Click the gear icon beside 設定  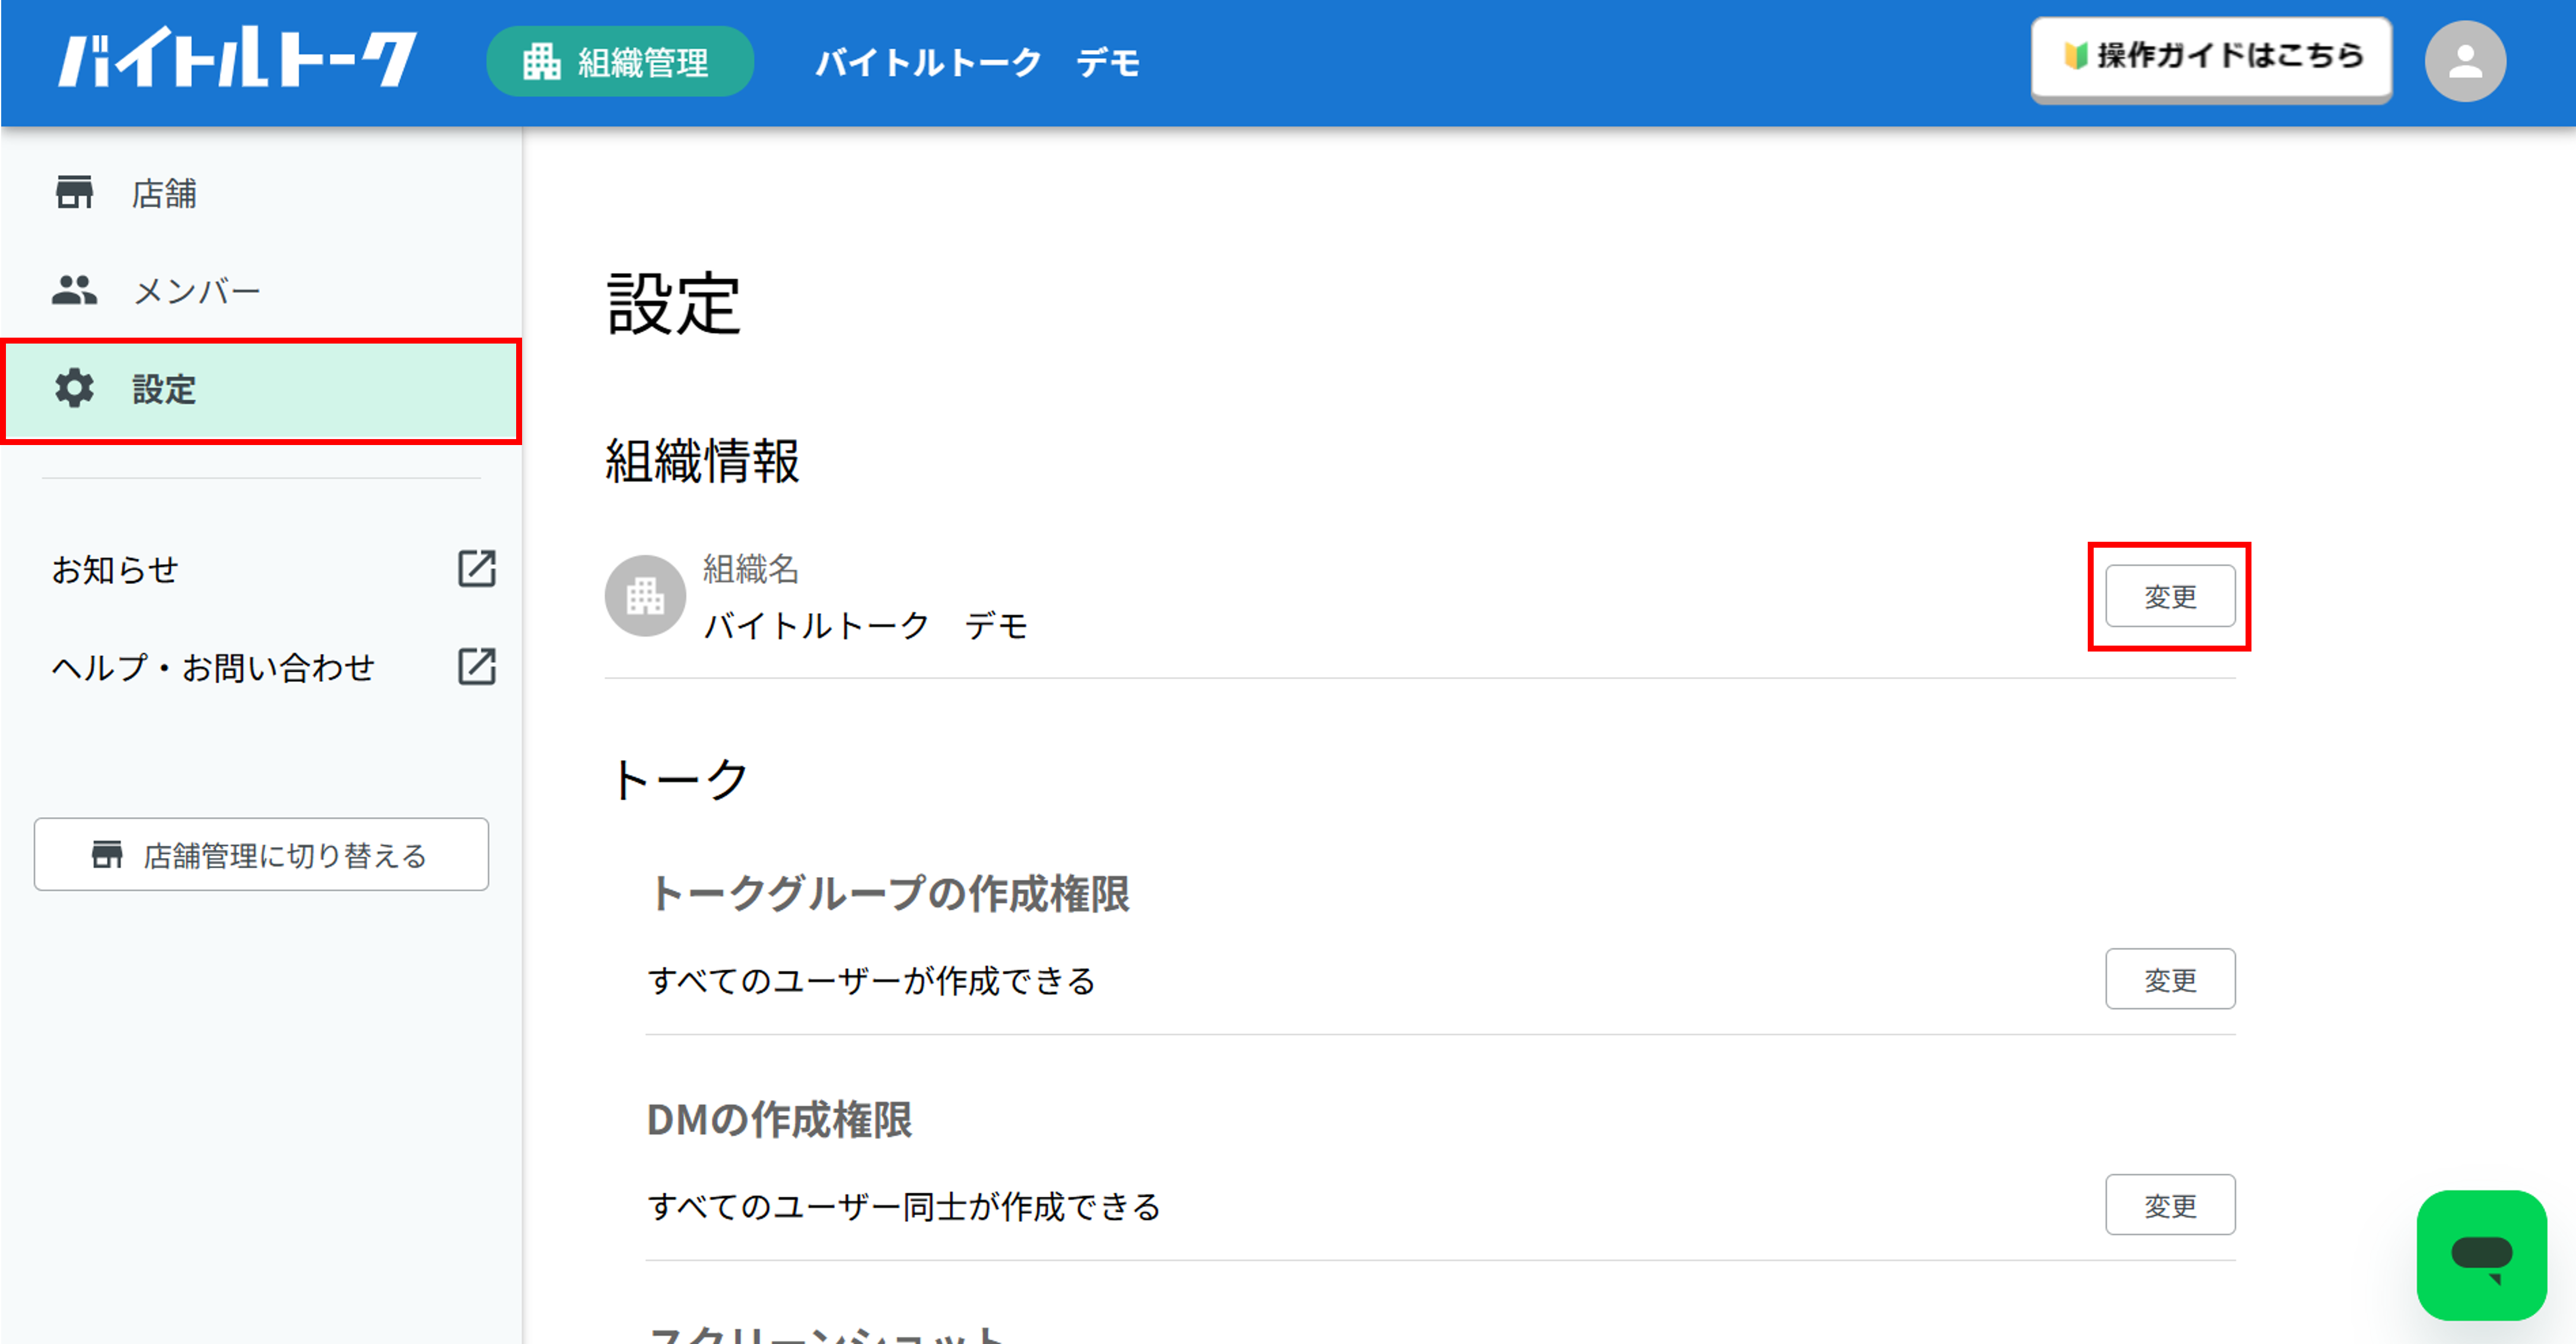click(x=74, y=388)
